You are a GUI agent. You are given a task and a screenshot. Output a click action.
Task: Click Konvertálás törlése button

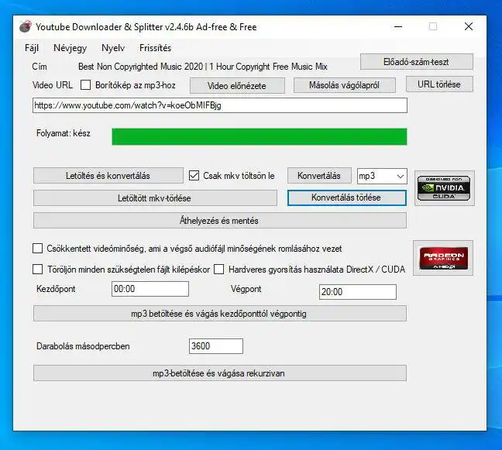(347, 198)
